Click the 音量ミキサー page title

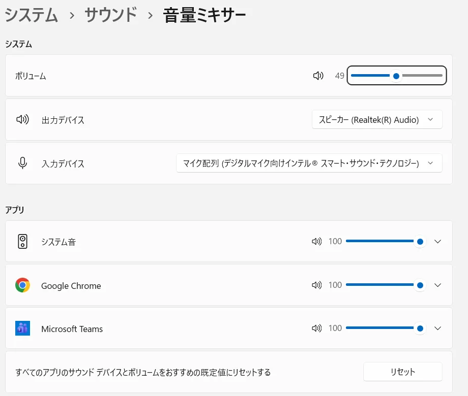tap(204, 15)
